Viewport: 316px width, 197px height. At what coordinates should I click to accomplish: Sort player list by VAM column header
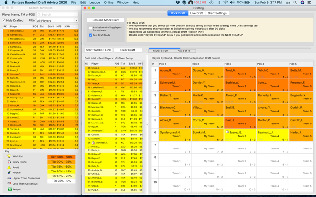point(71,26)
